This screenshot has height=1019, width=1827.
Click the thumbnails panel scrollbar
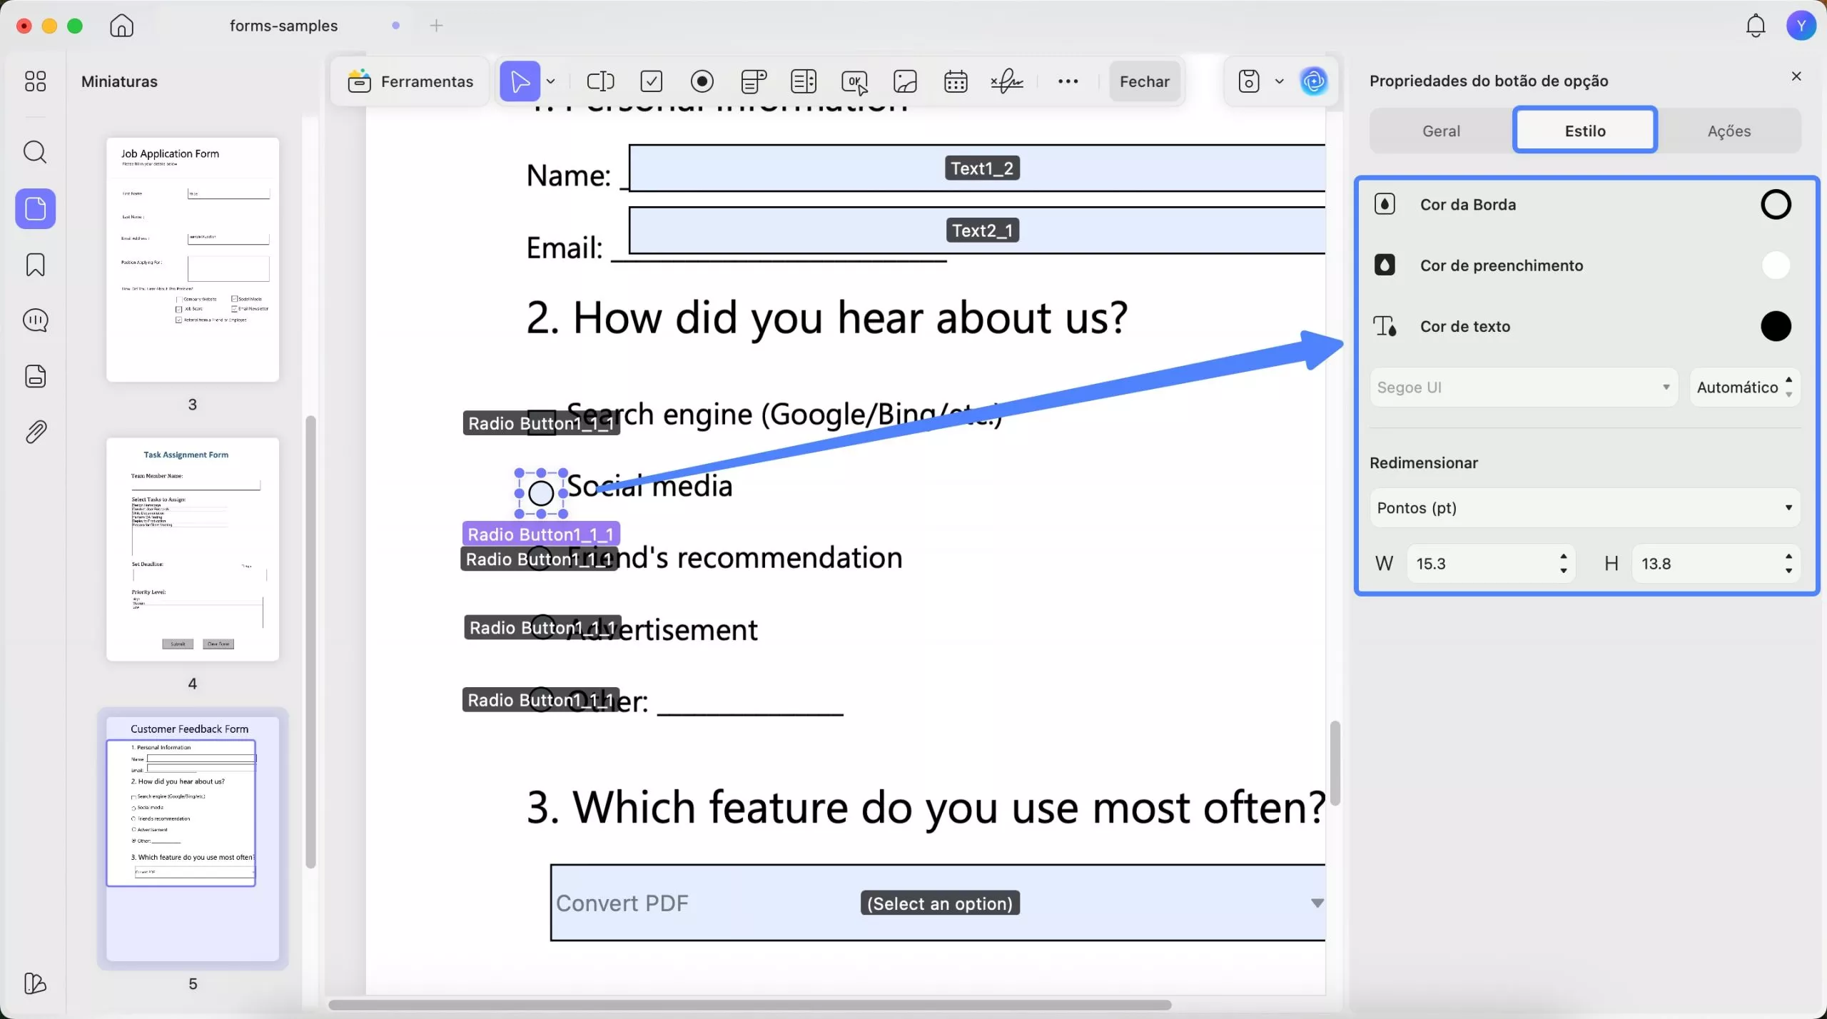pyautogui.click(x=310, y=642)
